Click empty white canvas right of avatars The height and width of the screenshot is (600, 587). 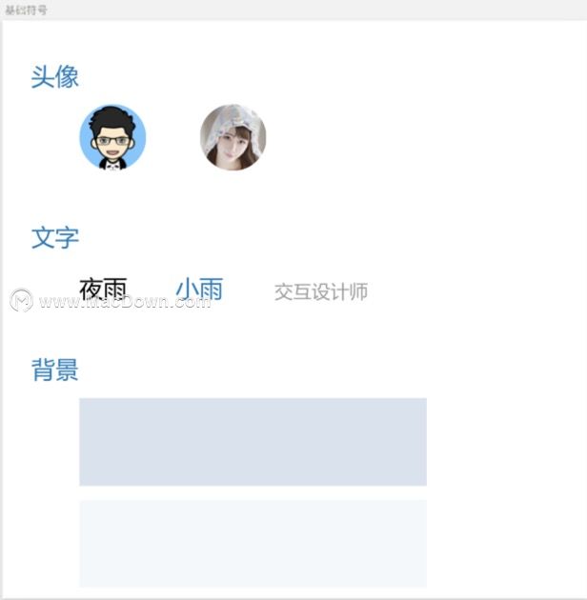(421, 138)
